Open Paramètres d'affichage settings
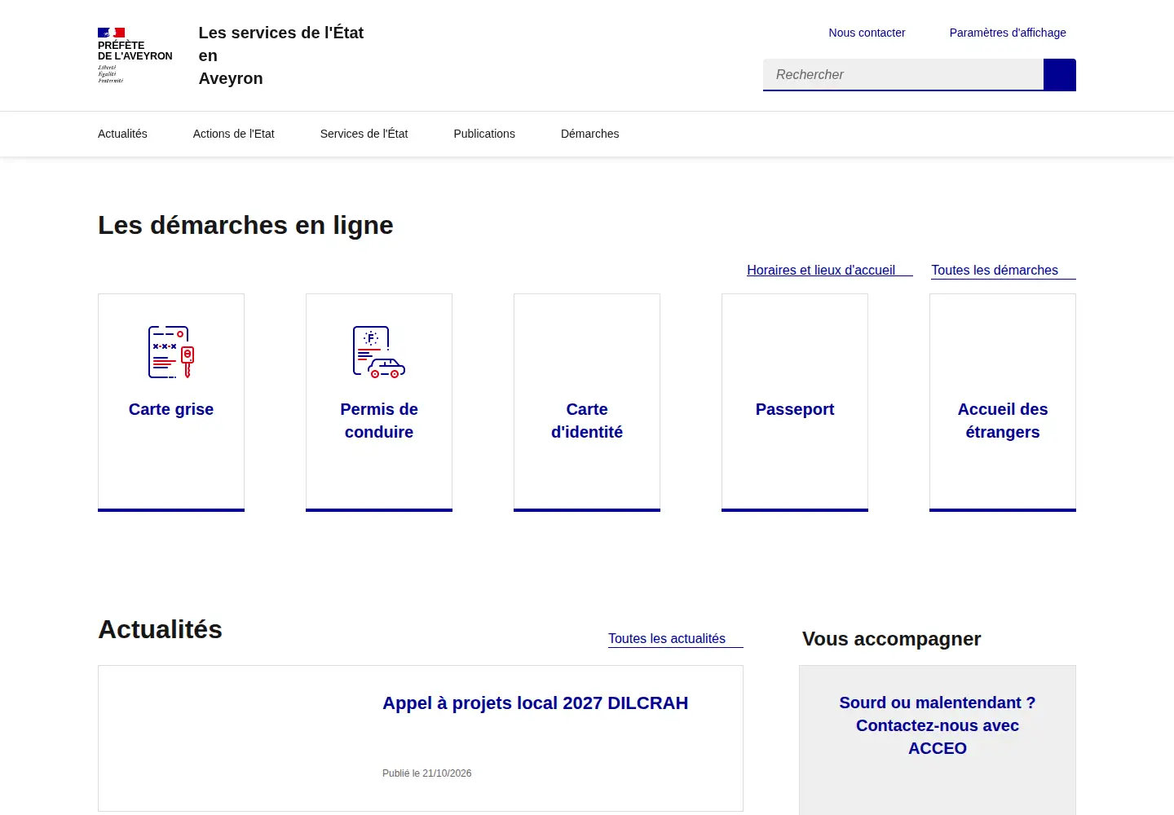 1008,33
